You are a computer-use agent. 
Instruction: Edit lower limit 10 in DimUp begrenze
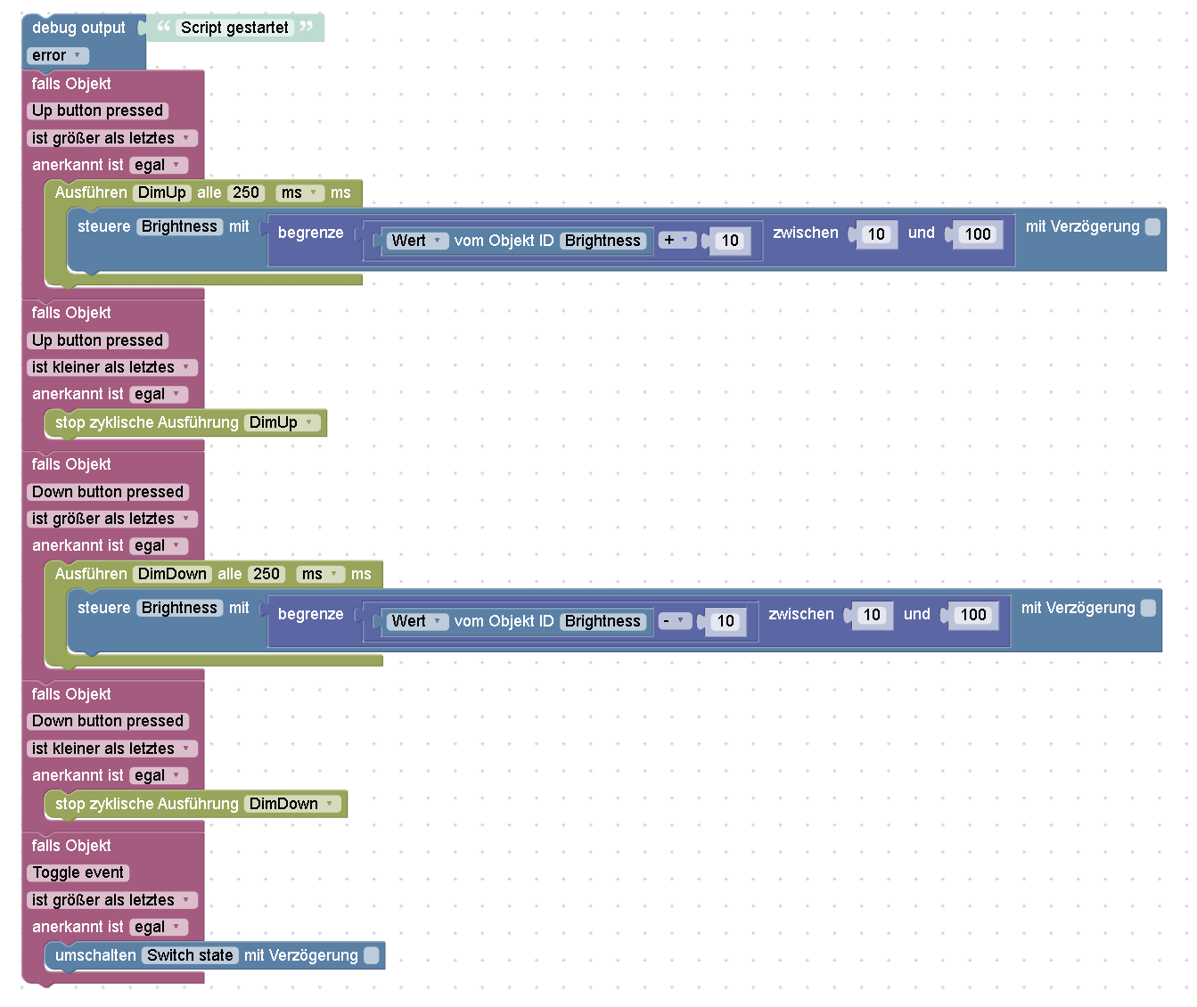876,234
